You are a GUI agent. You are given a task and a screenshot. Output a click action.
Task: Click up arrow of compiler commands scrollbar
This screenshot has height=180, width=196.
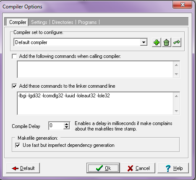pos(176,65)
